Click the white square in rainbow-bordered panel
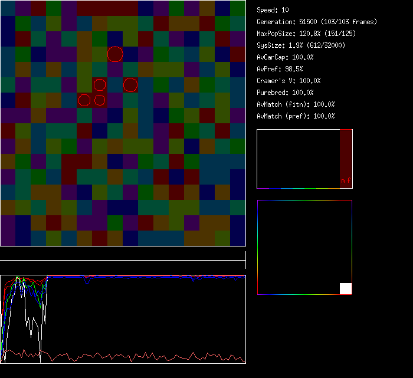413x378 pixels. [346, 288]
